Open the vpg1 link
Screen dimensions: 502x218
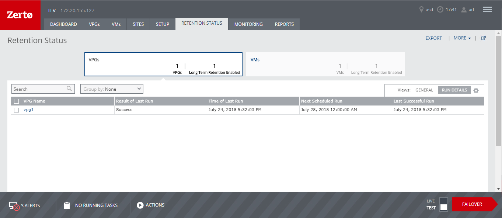point(28,110)
